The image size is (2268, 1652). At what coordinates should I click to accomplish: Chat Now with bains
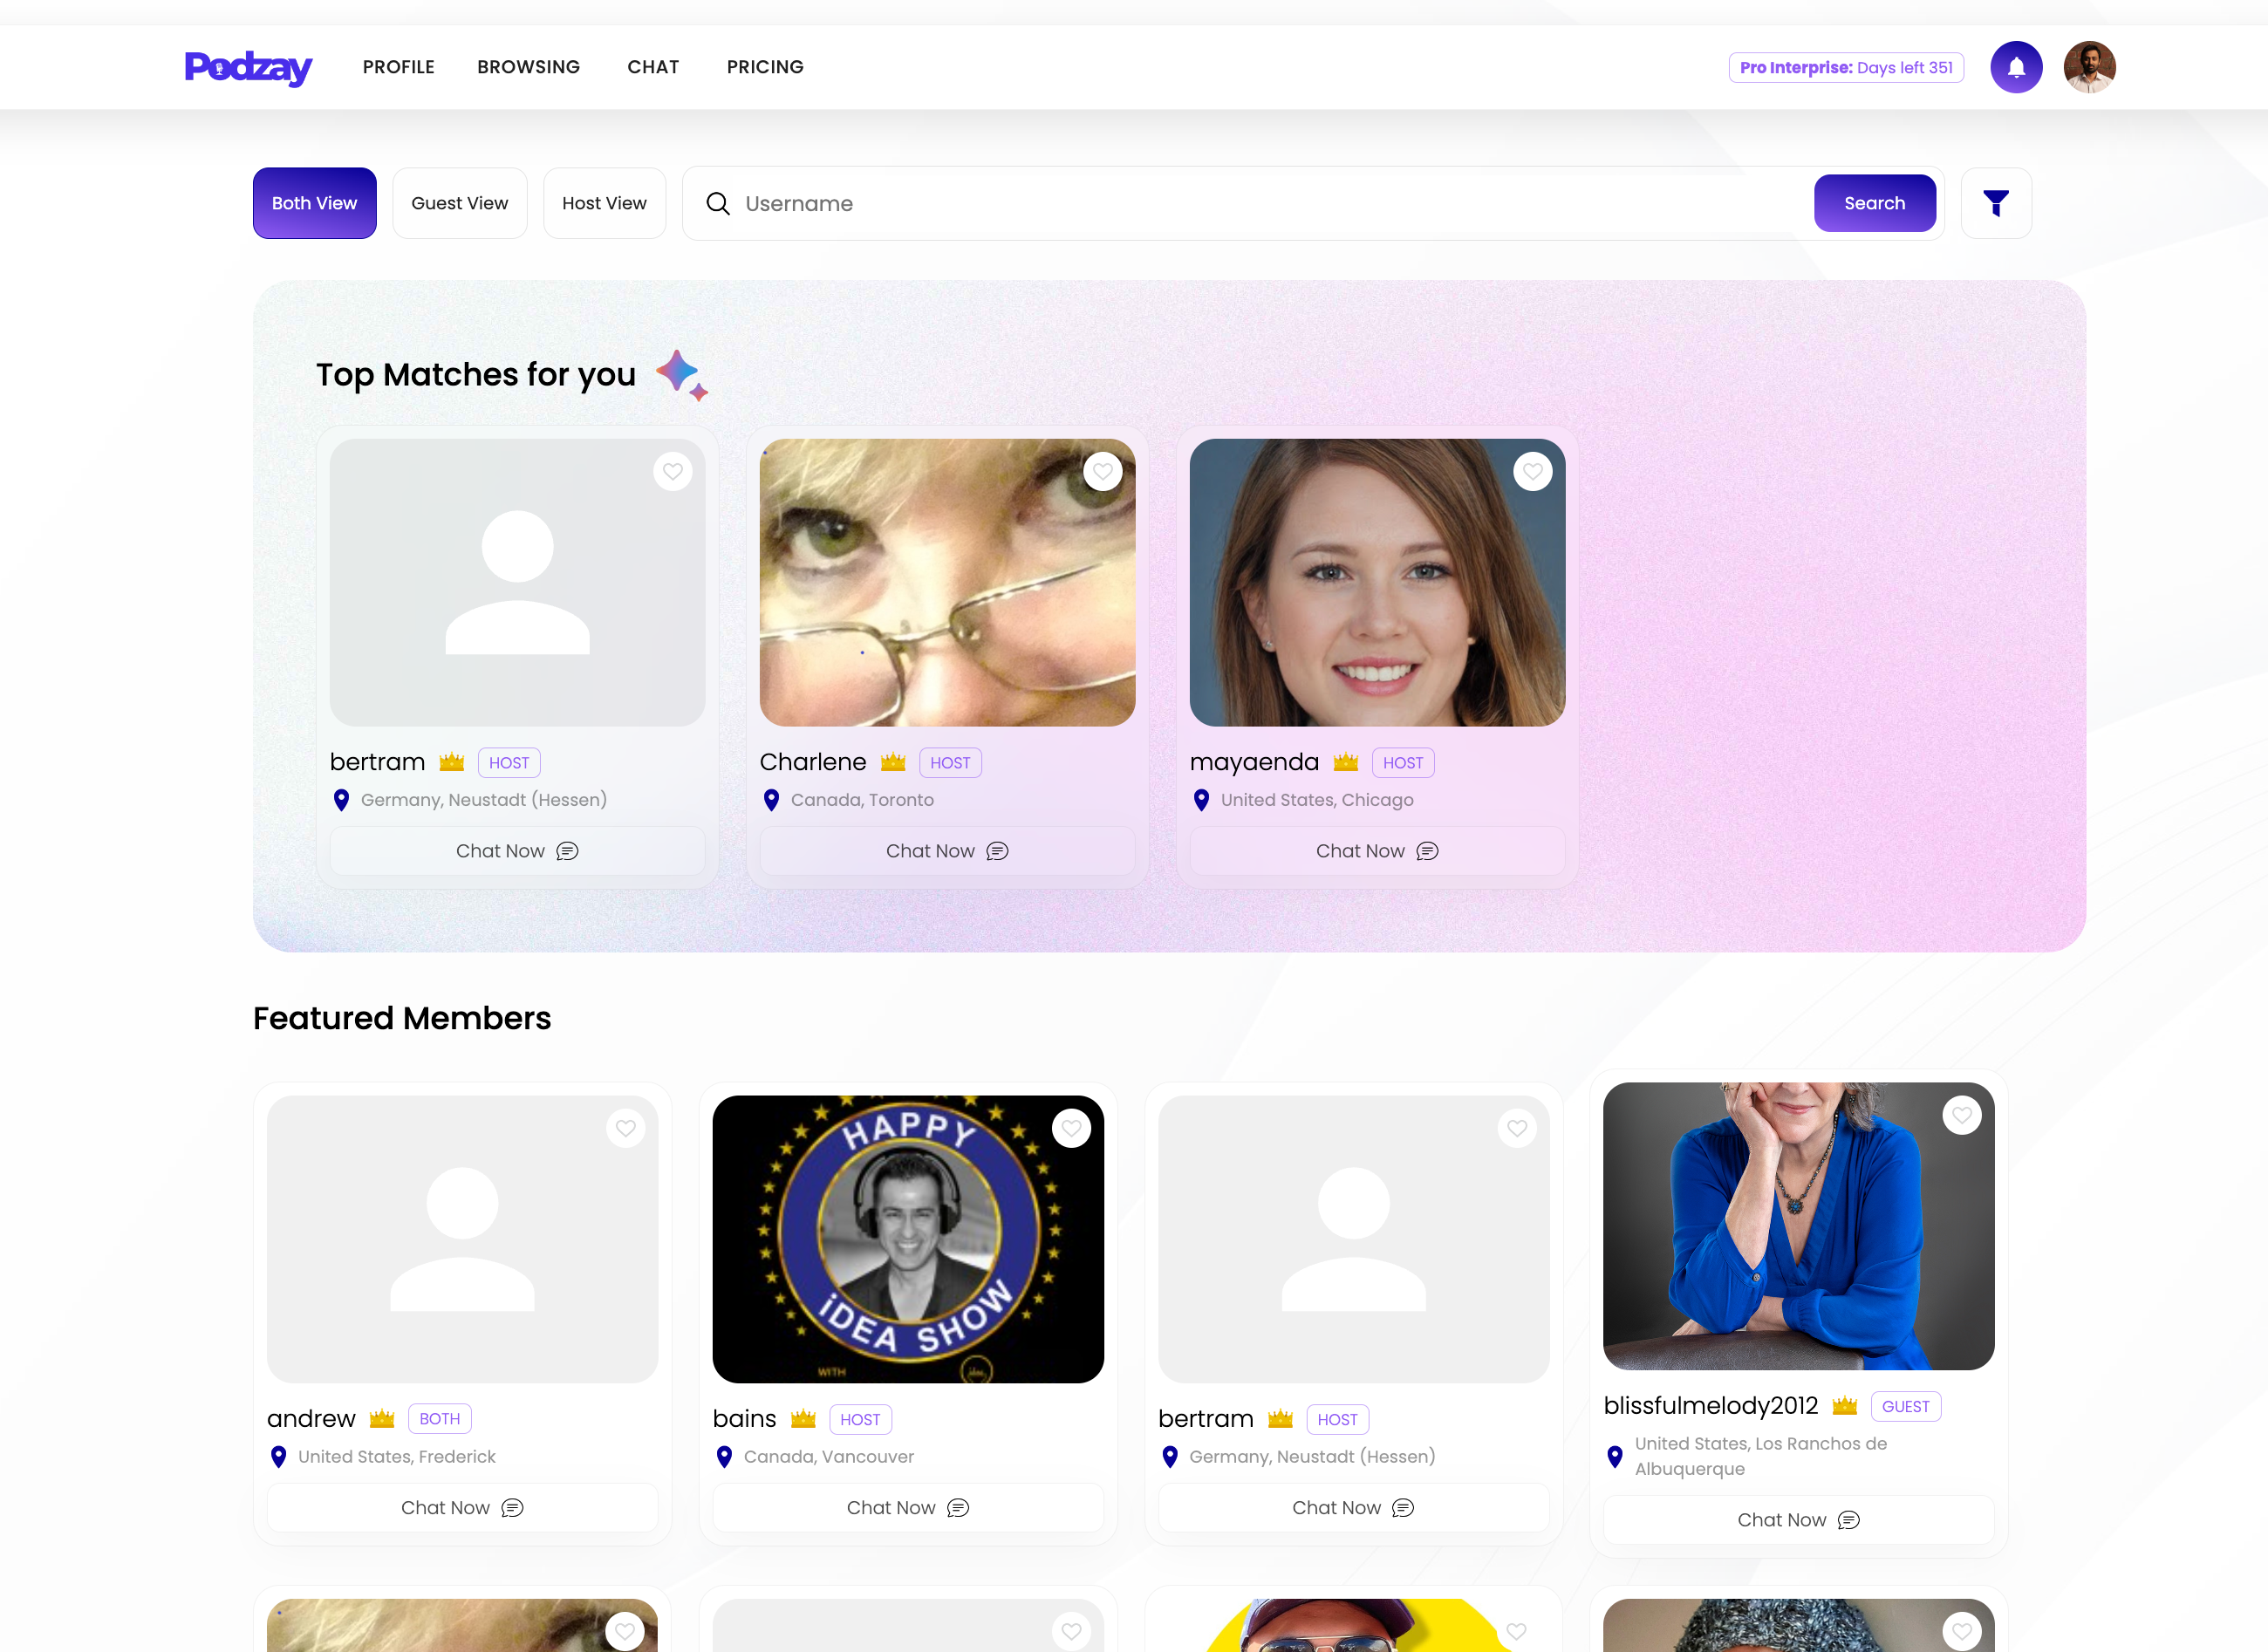pyautogui.click(x=908, y=1507)
